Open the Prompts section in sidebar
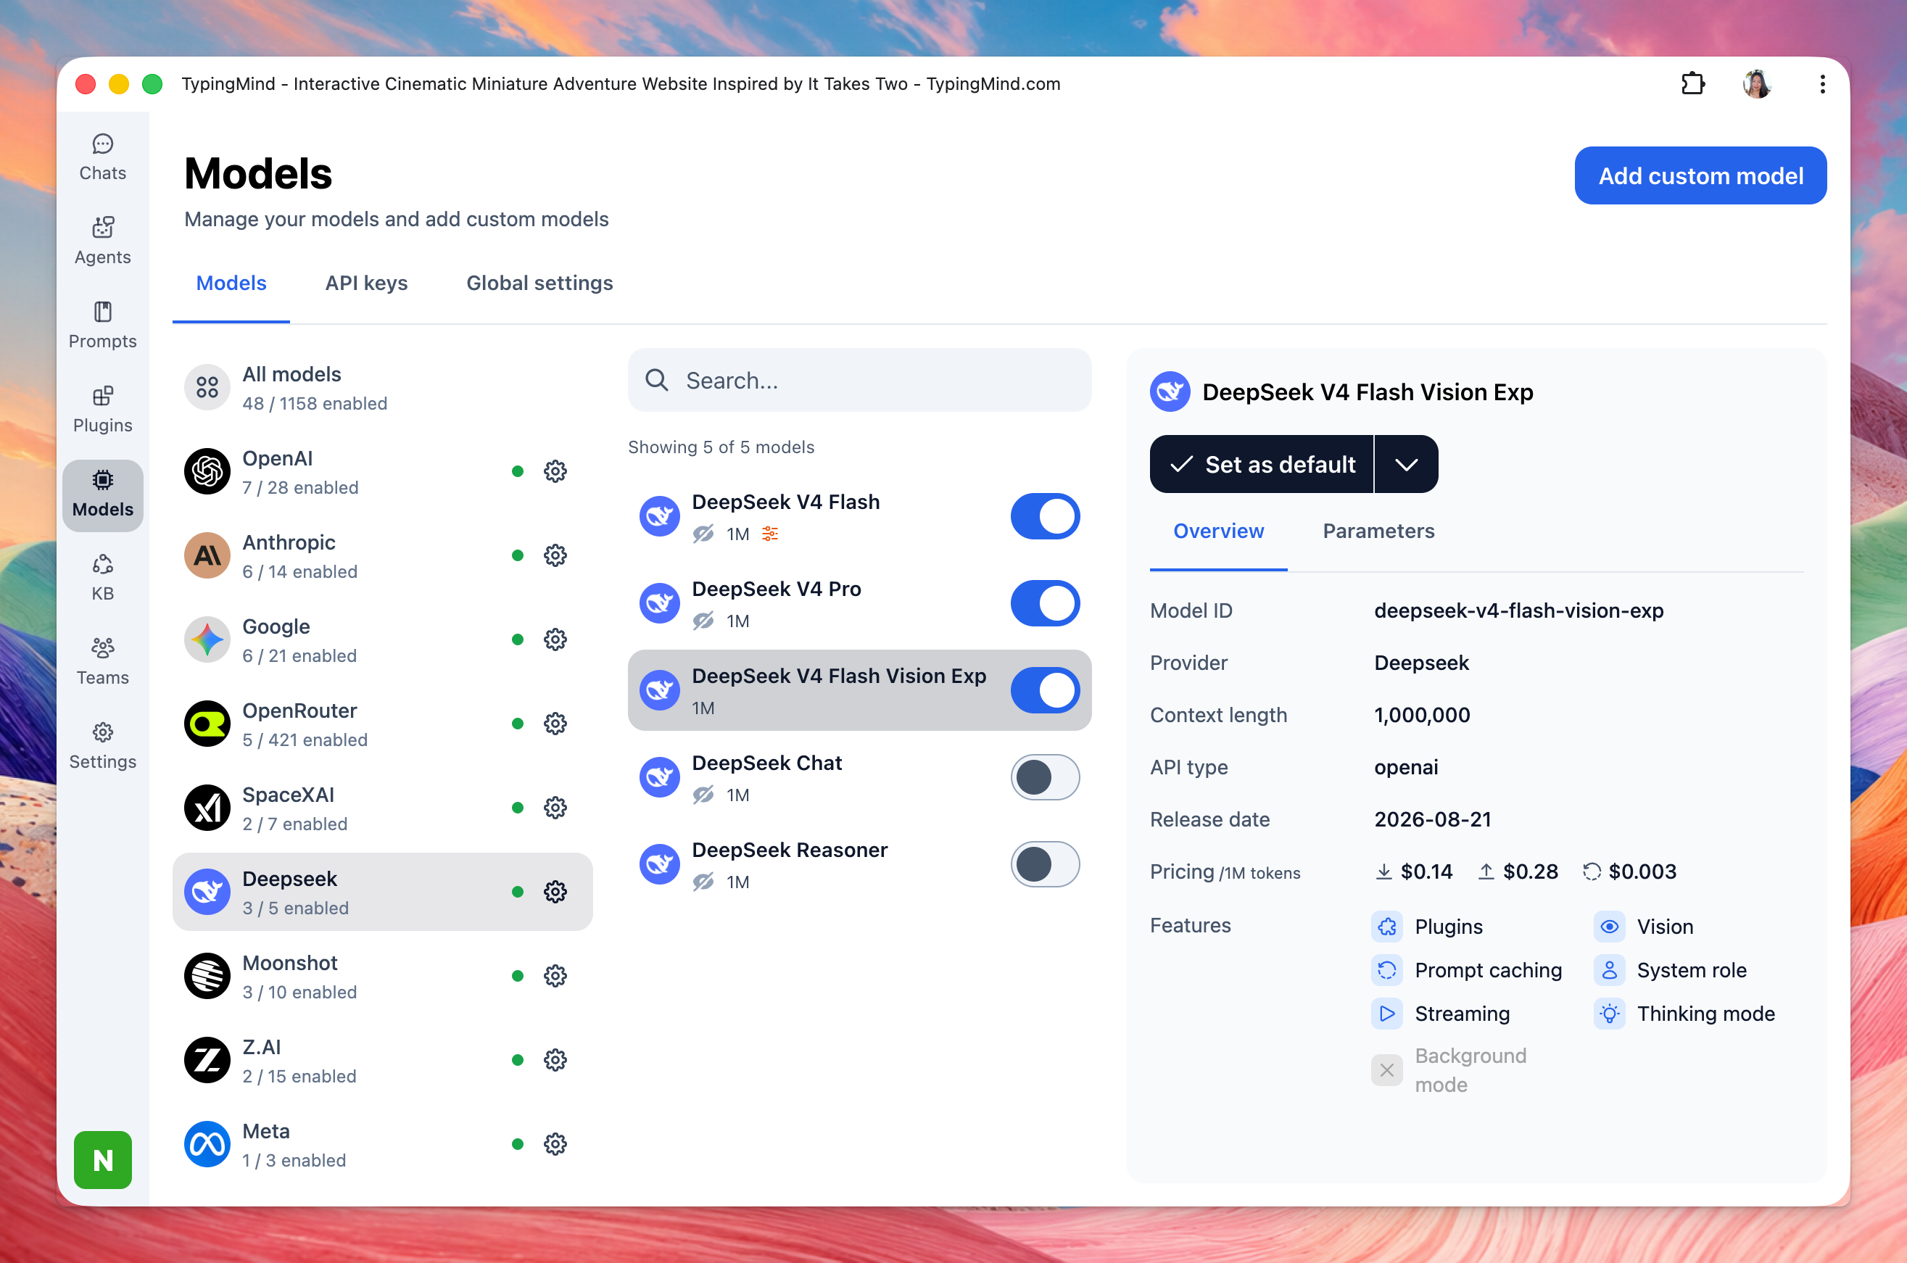Viewport: 1907px width, 1263px height. (102, 326)
